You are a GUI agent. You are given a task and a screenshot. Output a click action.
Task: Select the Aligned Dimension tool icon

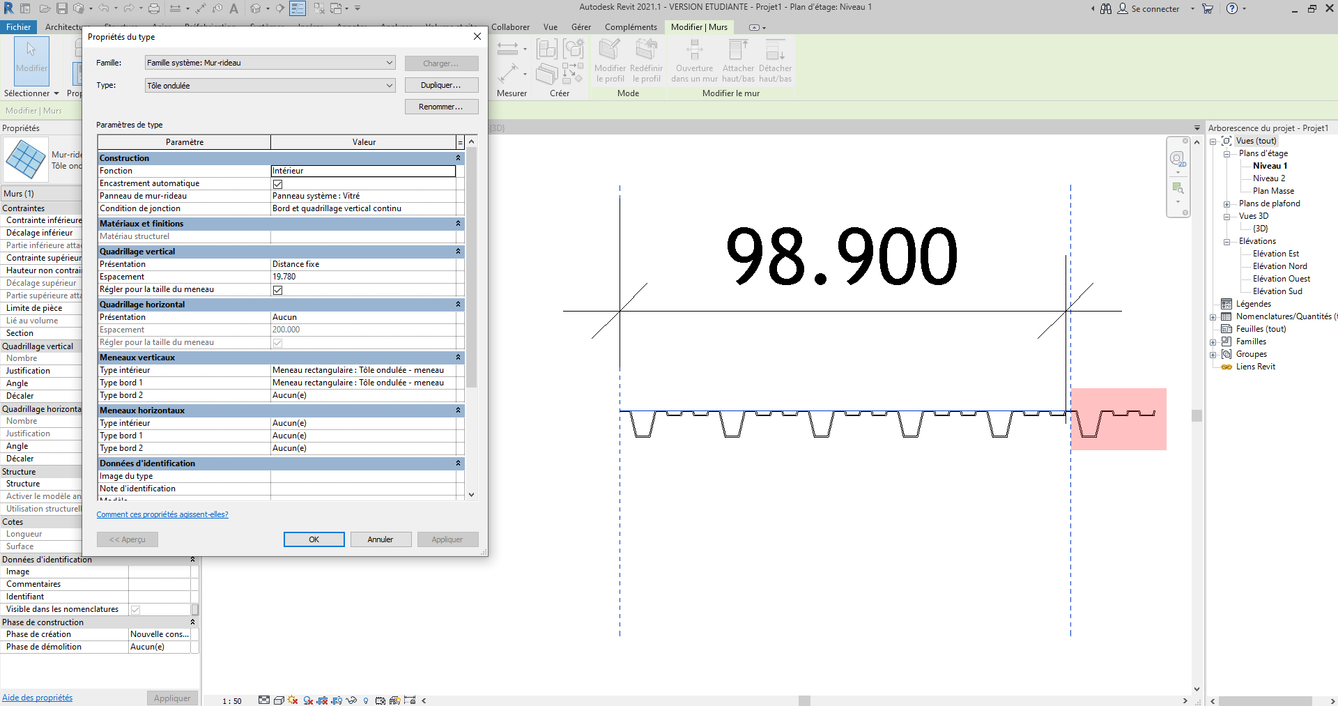point(201,8)
